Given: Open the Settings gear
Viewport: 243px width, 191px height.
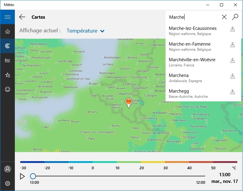Looking at the screenshot, I should coord(8,183).
